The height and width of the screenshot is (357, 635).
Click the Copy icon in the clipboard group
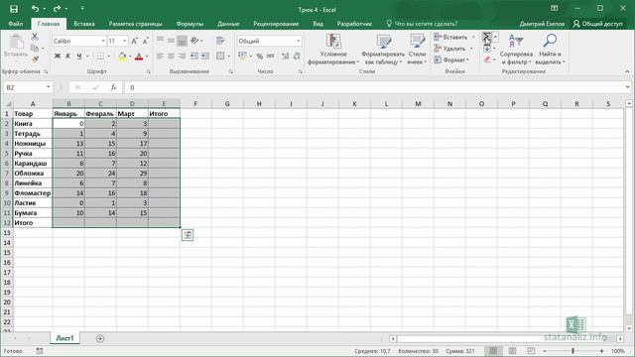click(x=35, y=49)
